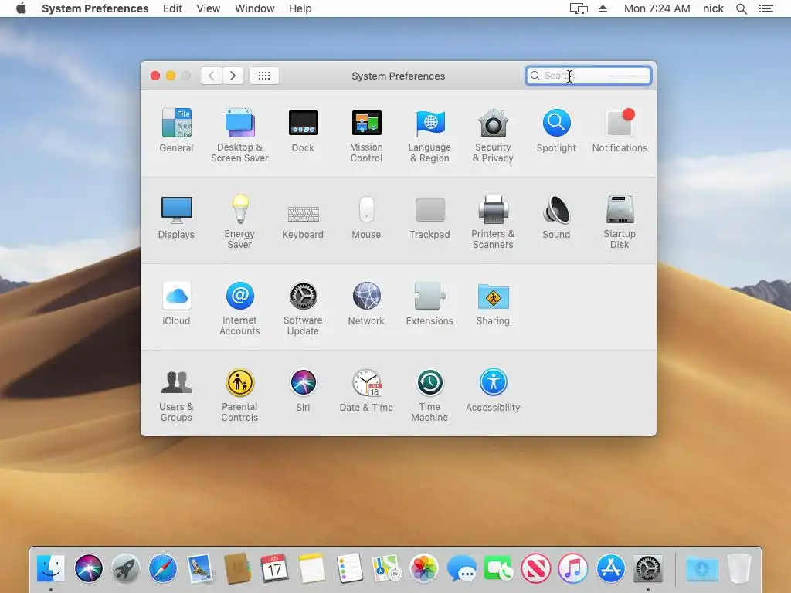Open Parental Controls preferences
The width and height of the screenshot is (791, 593).
coord(239,395)
